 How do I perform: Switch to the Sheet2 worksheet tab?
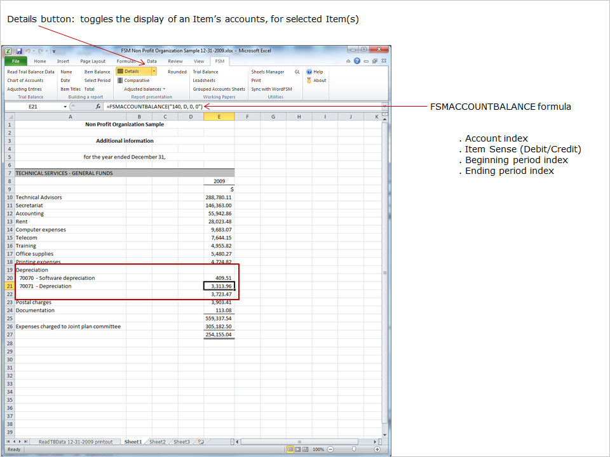pyautogui.click(x=157, y=442)
